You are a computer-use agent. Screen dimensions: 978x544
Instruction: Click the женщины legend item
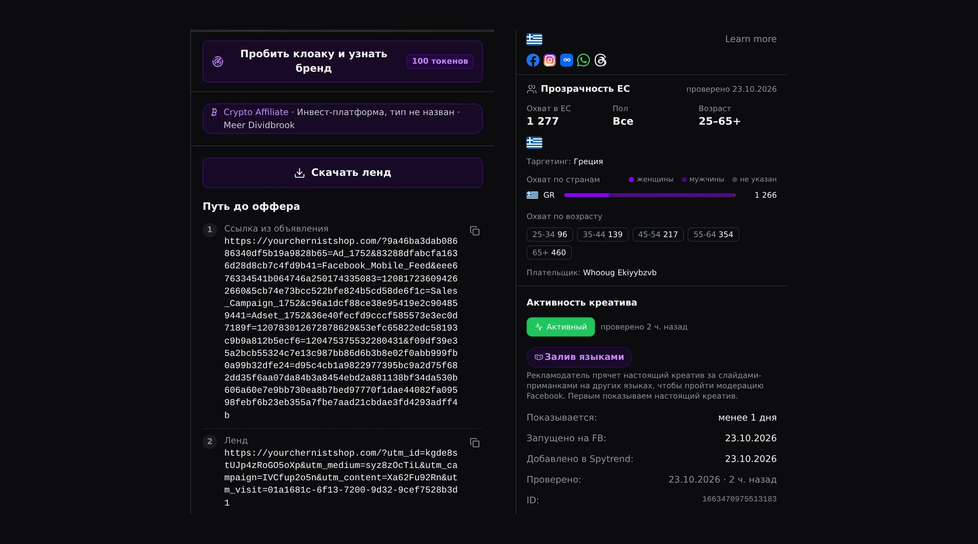pyautogui.click(x=651, y=180)
